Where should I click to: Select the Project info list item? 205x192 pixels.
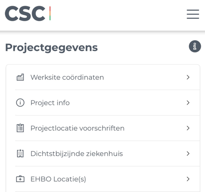coord(103,103)
